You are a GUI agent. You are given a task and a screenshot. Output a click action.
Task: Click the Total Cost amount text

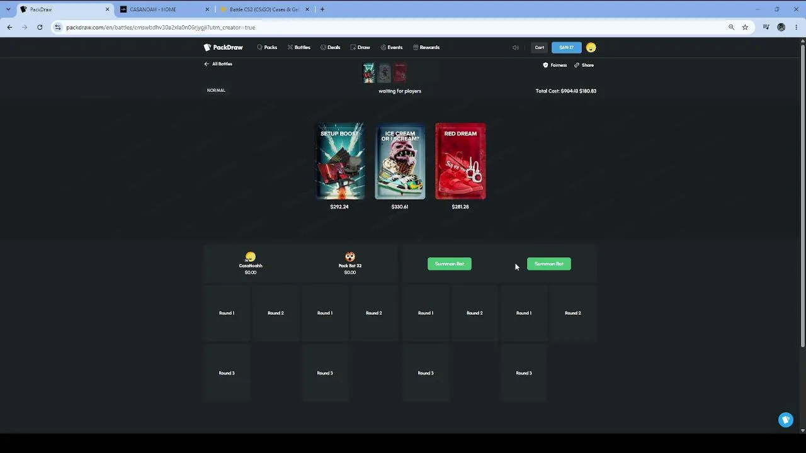pos(566,91)
